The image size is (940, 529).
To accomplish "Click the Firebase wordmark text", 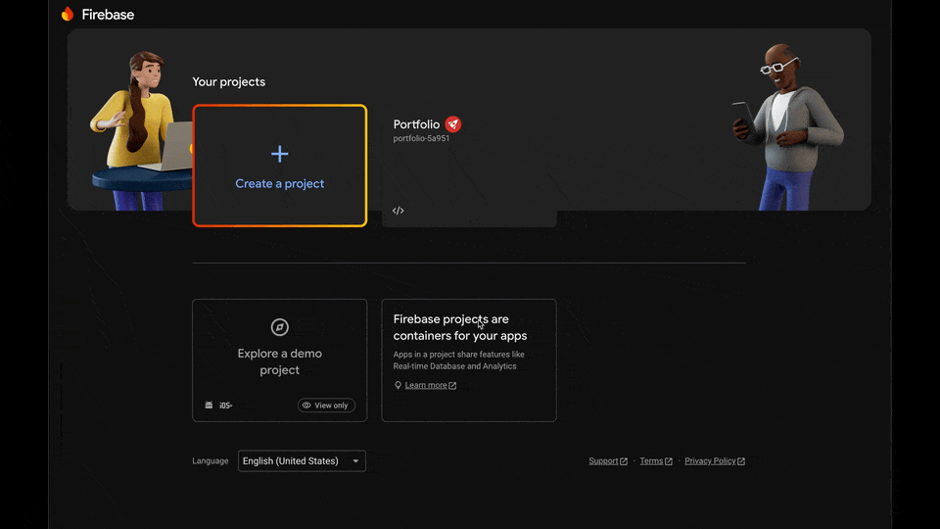I will click(x=108, y=15).
